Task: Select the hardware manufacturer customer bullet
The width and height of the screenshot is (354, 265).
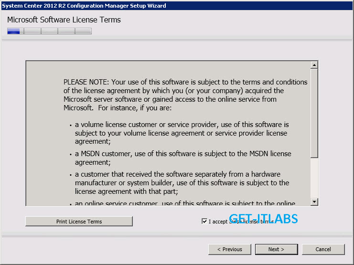Action: click(182, 183)
